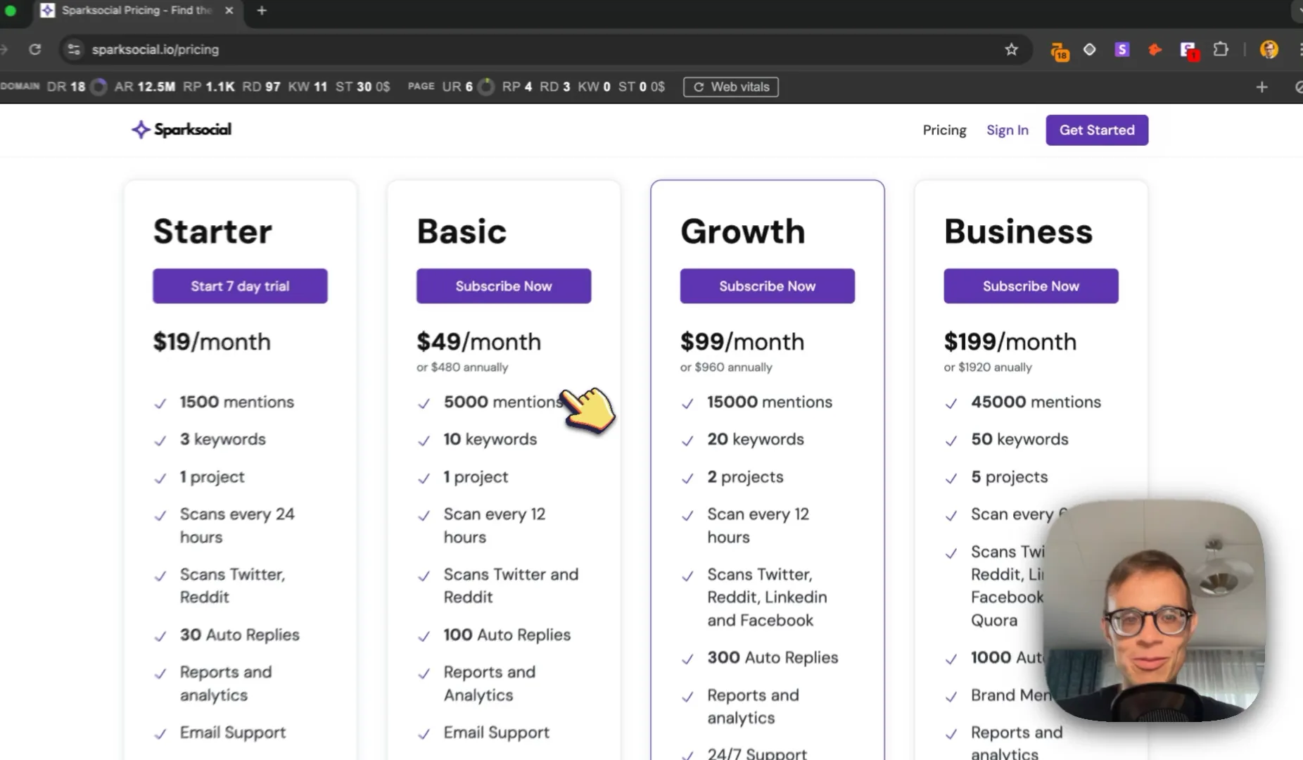Viewport: 1303px width, 760px height.
Task: Select the Sparksocial Pricing browser tab
Action: (x=137, y=11)
